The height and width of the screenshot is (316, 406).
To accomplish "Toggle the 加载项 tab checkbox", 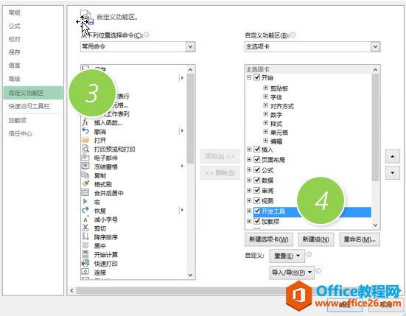I will [257, 221].
